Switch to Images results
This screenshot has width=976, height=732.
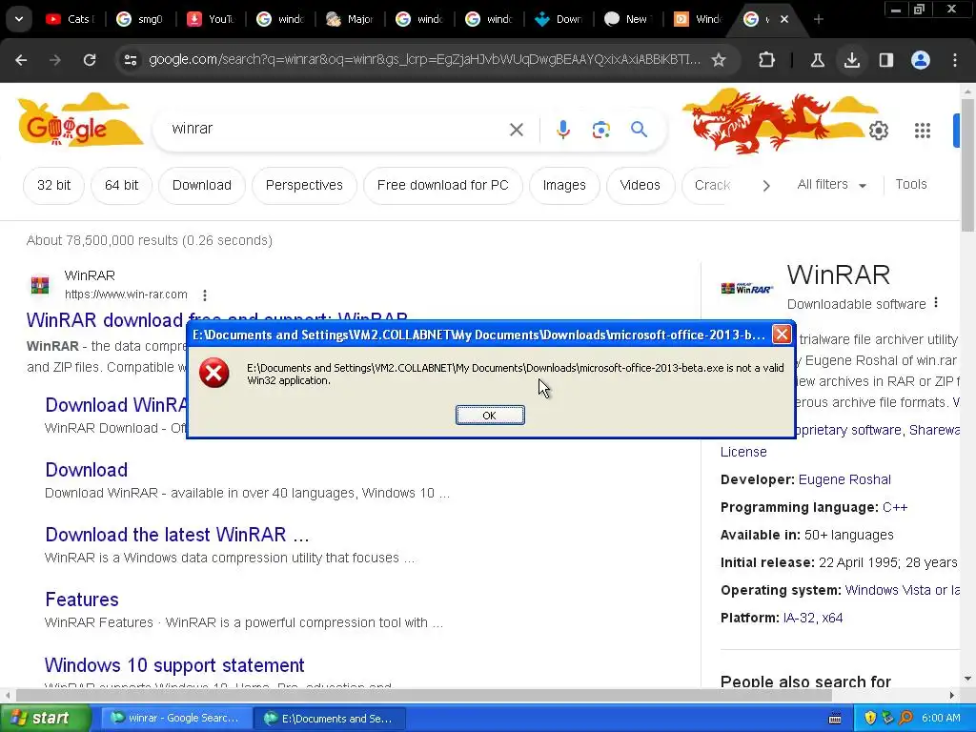point(564,186)
